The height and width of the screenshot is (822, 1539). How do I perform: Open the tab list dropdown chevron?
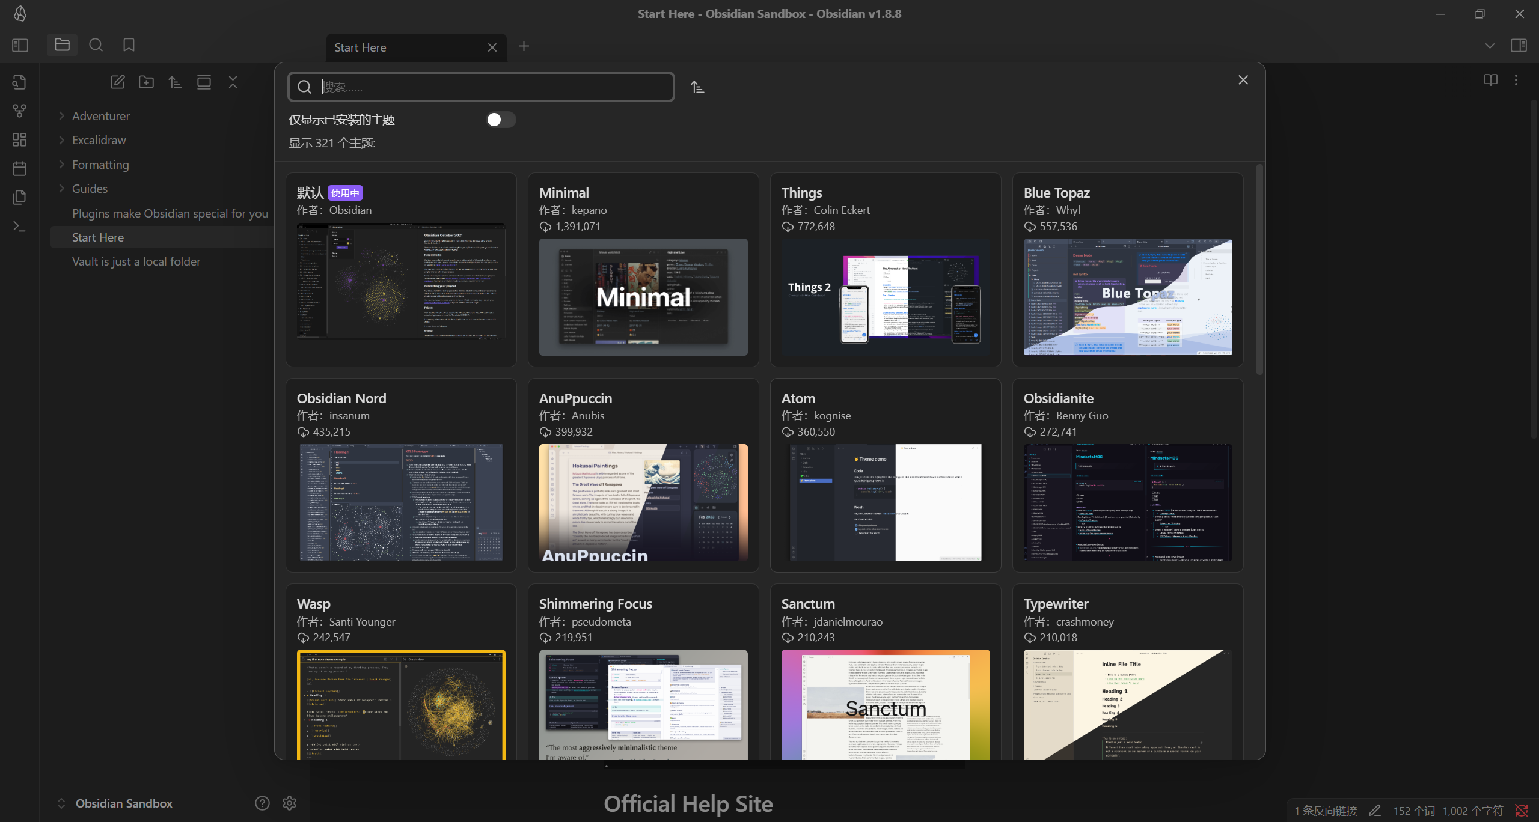click(1490, 46)
